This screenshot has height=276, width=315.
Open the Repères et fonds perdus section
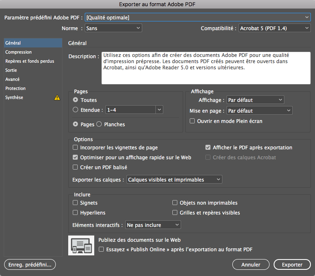pyautogui.click(x=30, y=61)
